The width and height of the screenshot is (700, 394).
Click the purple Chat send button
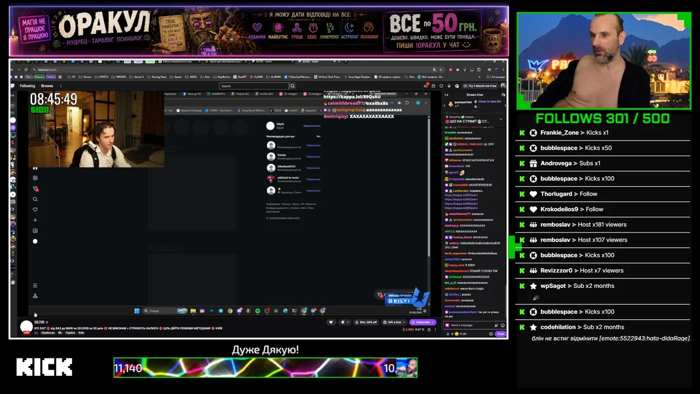coord(500,334)
